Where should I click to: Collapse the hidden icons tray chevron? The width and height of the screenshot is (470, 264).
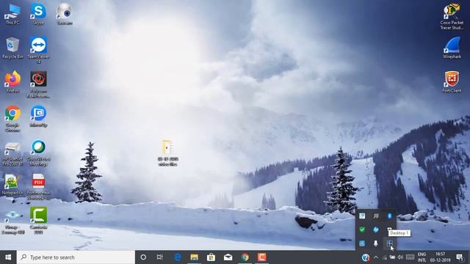375,257
